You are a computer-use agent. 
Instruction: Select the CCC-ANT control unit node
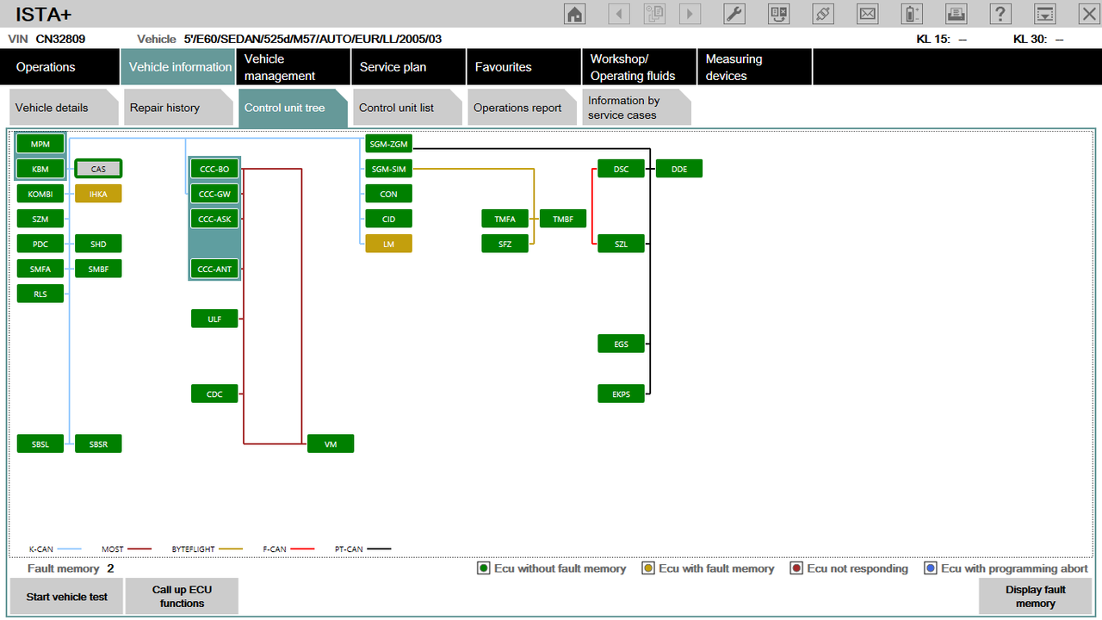[x=214, y=269]
